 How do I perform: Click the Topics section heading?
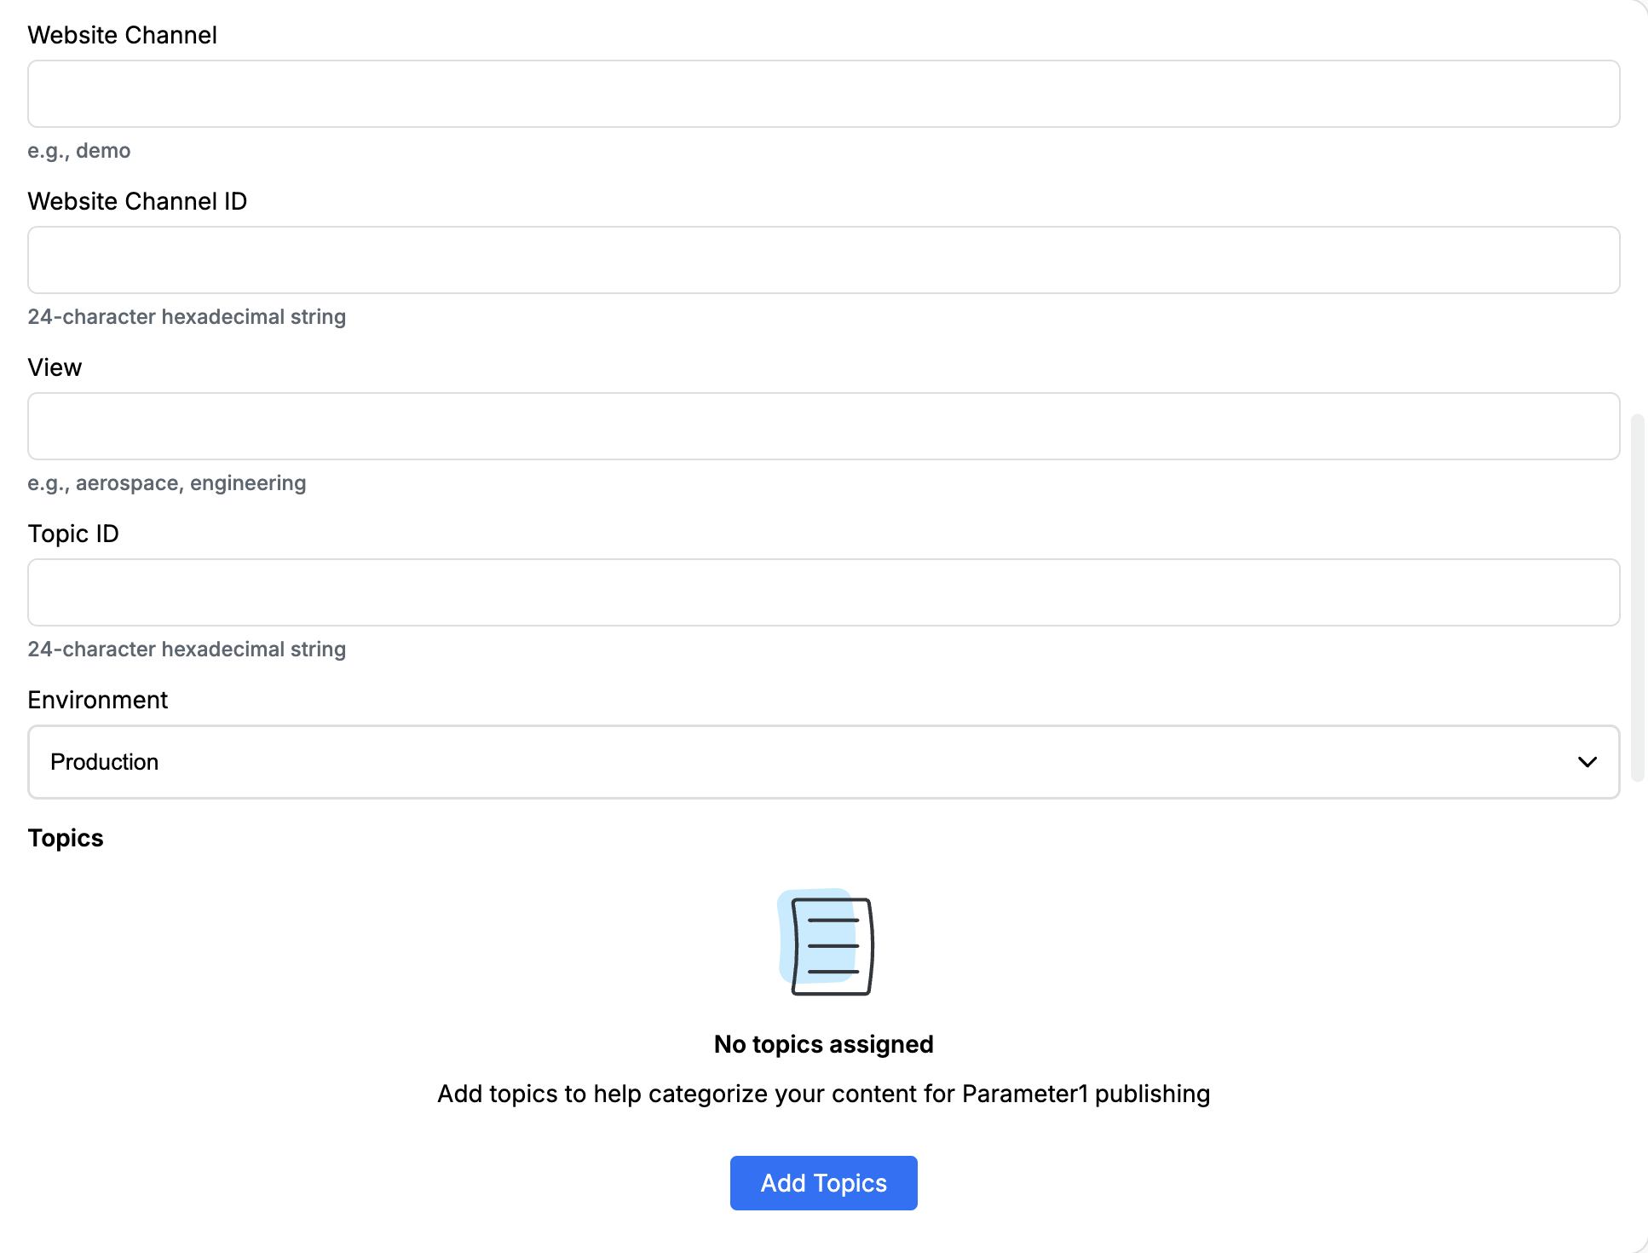pyautogui.click(x=66, y=838)
